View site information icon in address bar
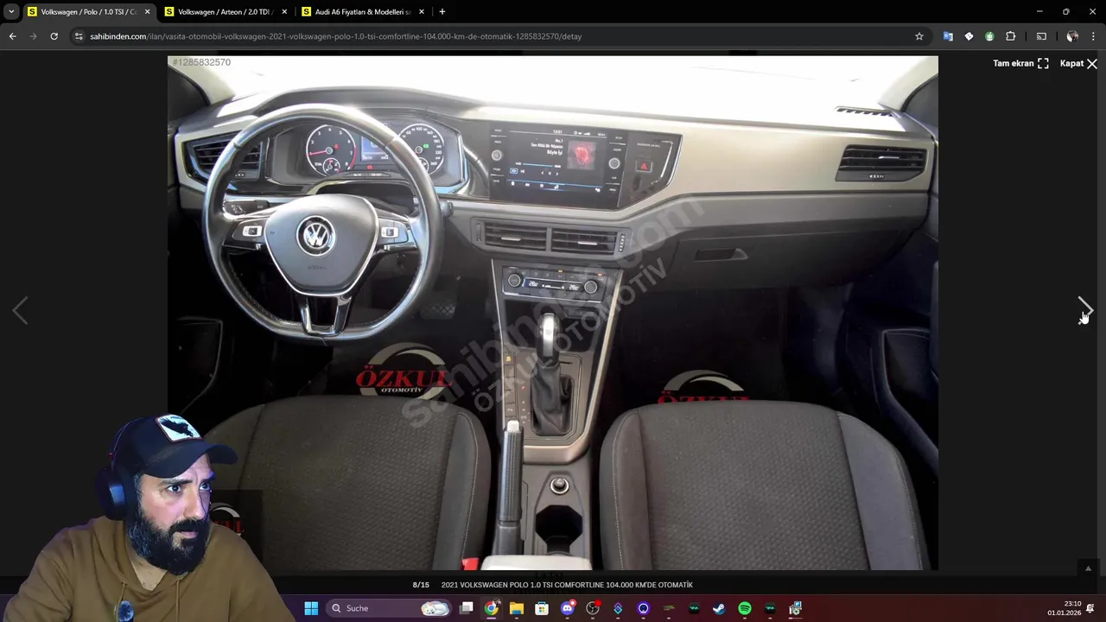The height and width of the screenshot is (622, 1106). [x=79, y=36]
